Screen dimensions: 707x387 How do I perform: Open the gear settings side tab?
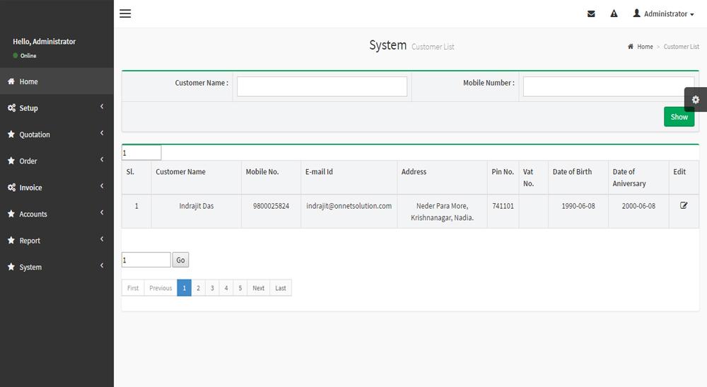click(695, 100)
